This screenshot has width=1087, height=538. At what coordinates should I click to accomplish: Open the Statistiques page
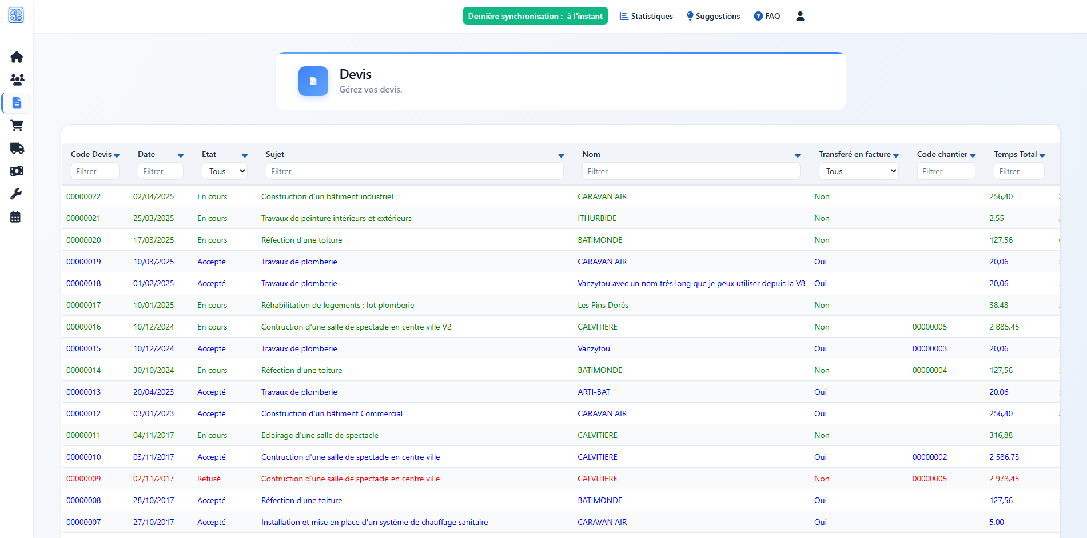pyautogui.click(x=646, y=15)
